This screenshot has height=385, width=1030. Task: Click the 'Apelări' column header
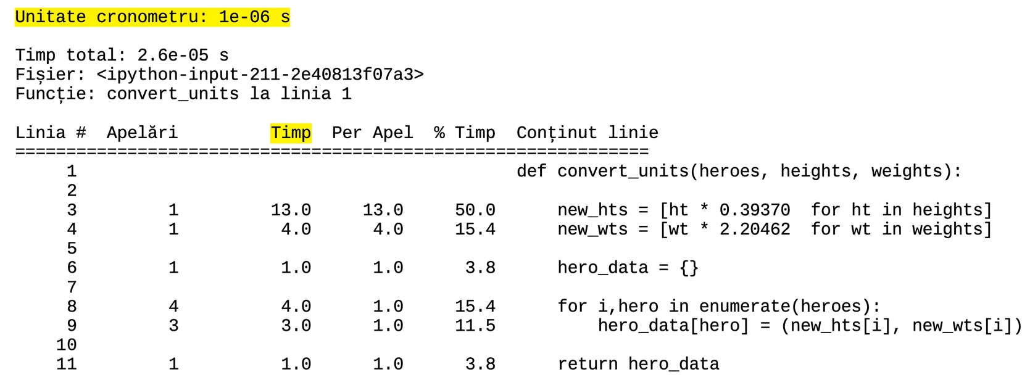click(142, 133)
